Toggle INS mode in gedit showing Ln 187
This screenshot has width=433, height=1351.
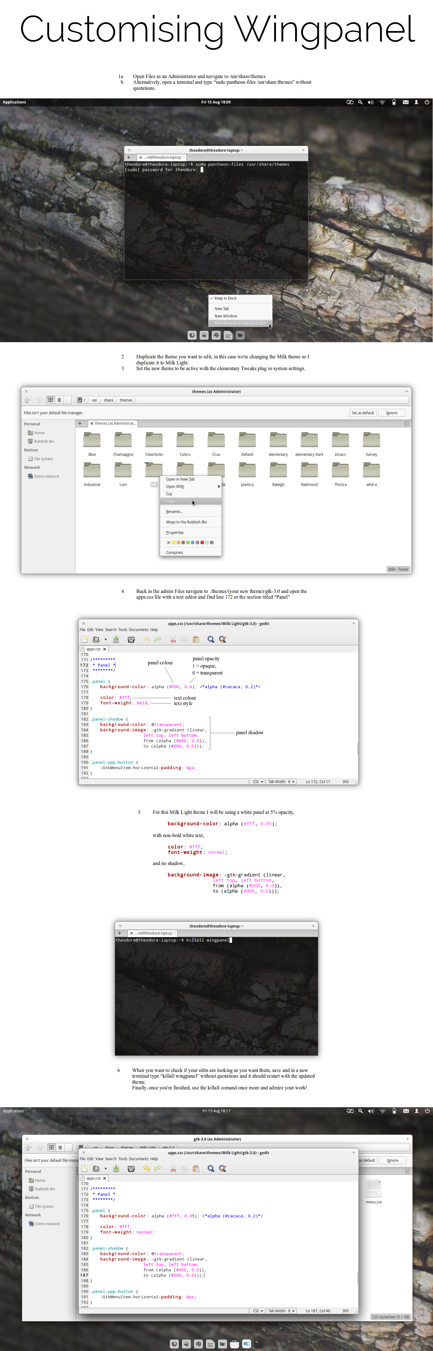point(346,1311)
